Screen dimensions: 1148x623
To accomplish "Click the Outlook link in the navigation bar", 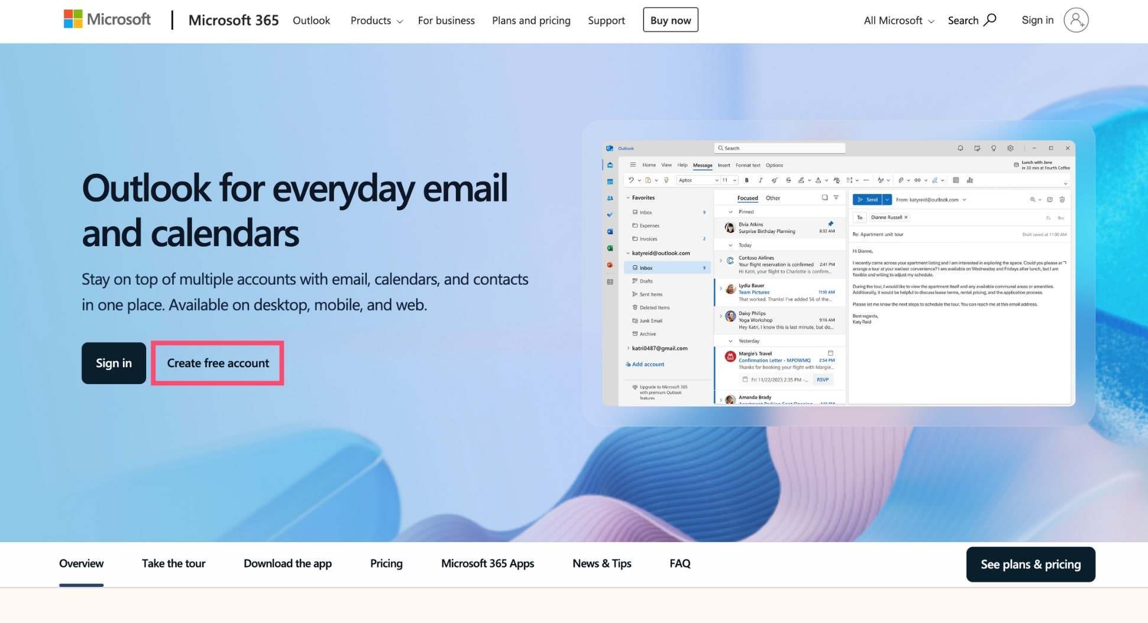I will coord(311,20).
